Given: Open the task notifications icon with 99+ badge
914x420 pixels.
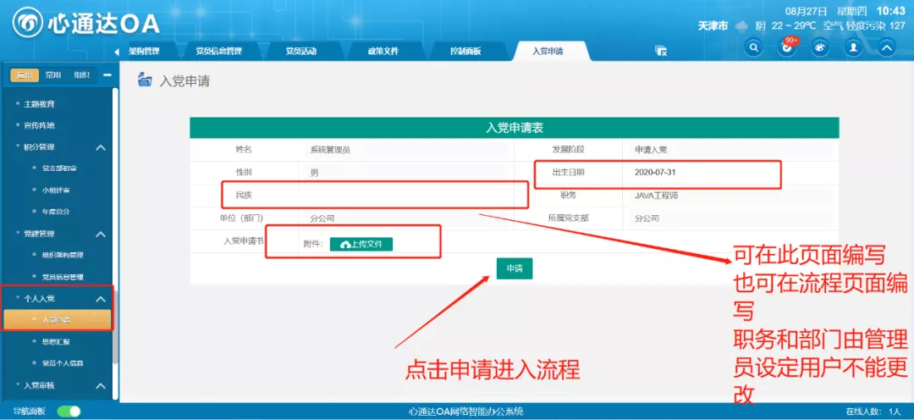Looking at the screenshot, I should click(787, 48).
